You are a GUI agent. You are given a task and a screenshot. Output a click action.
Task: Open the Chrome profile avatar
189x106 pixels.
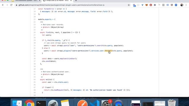click(x=182, y=5)
